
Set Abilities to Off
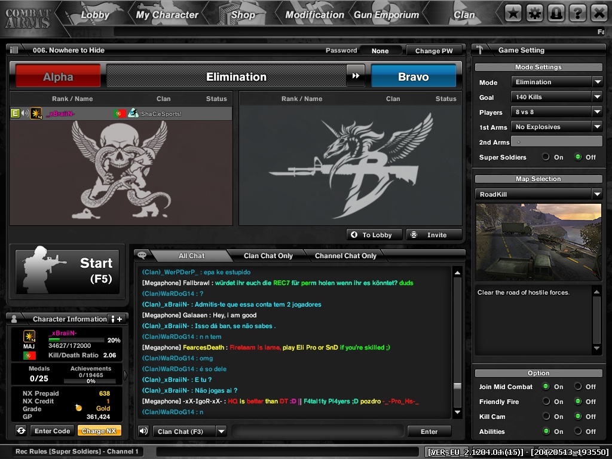(x=578, y=432)
